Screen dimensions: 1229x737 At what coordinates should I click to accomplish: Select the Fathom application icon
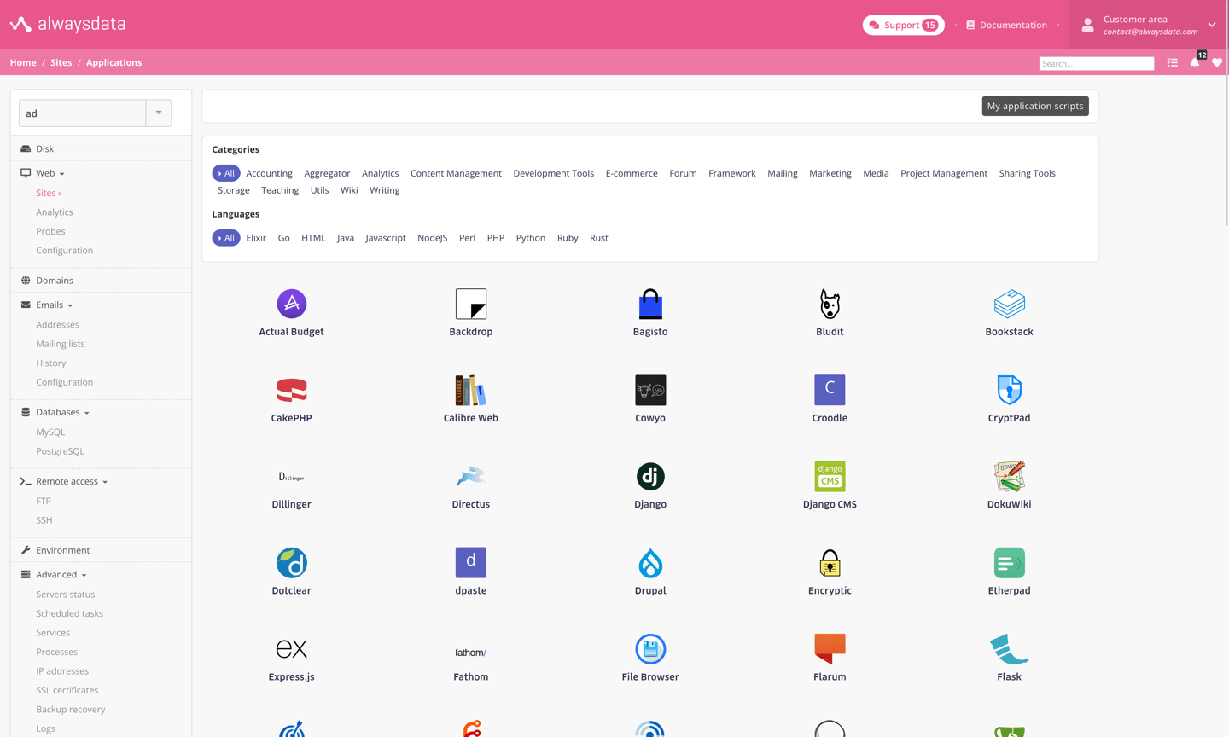(x=471, y=653)
